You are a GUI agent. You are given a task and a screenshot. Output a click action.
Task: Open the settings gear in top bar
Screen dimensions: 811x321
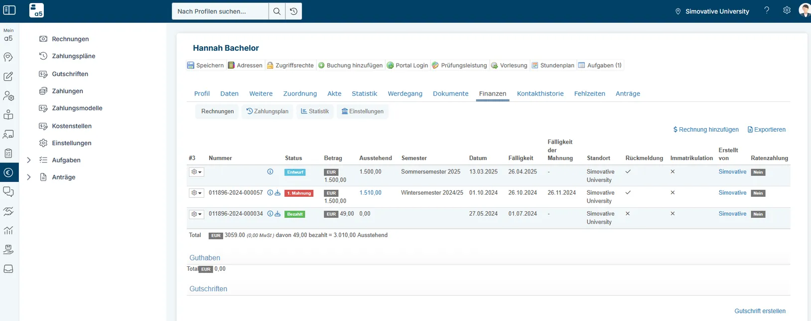click(x=787, y=10)
